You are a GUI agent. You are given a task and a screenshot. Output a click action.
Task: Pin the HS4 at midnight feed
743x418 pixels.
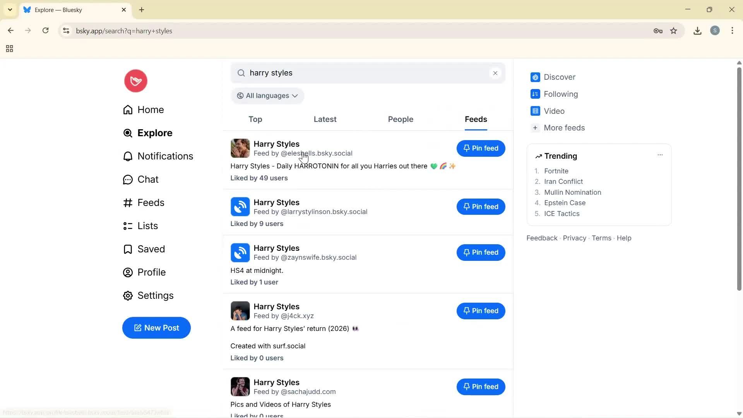pyautogui.click(x=481, y=252)
